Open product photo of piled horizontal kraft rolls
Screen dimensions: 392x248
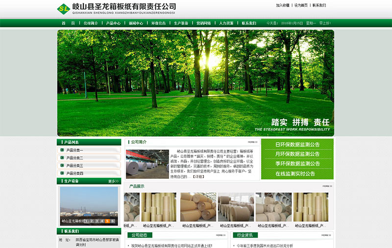pos(198,207)
